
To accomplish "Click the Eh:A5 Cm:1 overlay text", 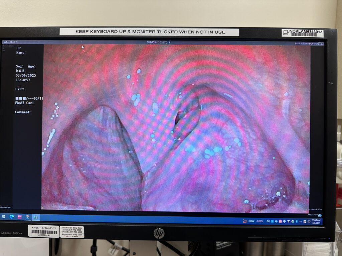I will click(24, 103).
